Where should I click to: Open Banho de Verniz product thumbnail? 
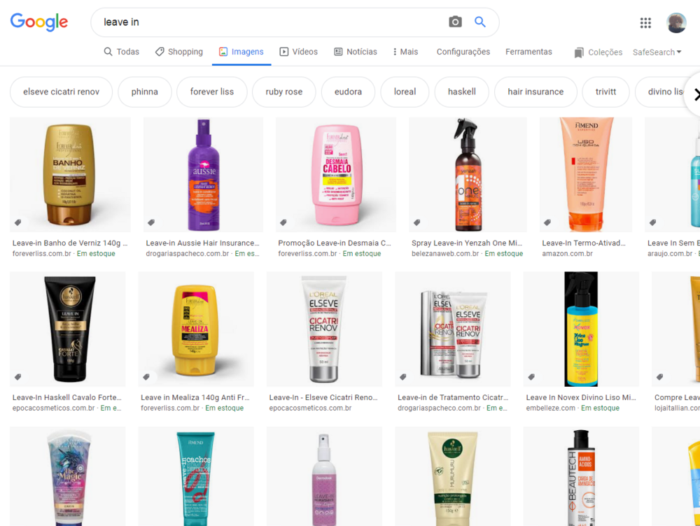[71, 174]
